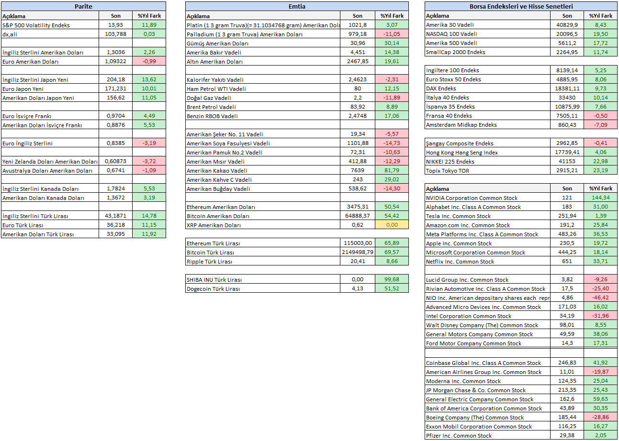Select the SHIBA INU Türk Lirası cell
This screenshot has height=441, width=619.
263,279
